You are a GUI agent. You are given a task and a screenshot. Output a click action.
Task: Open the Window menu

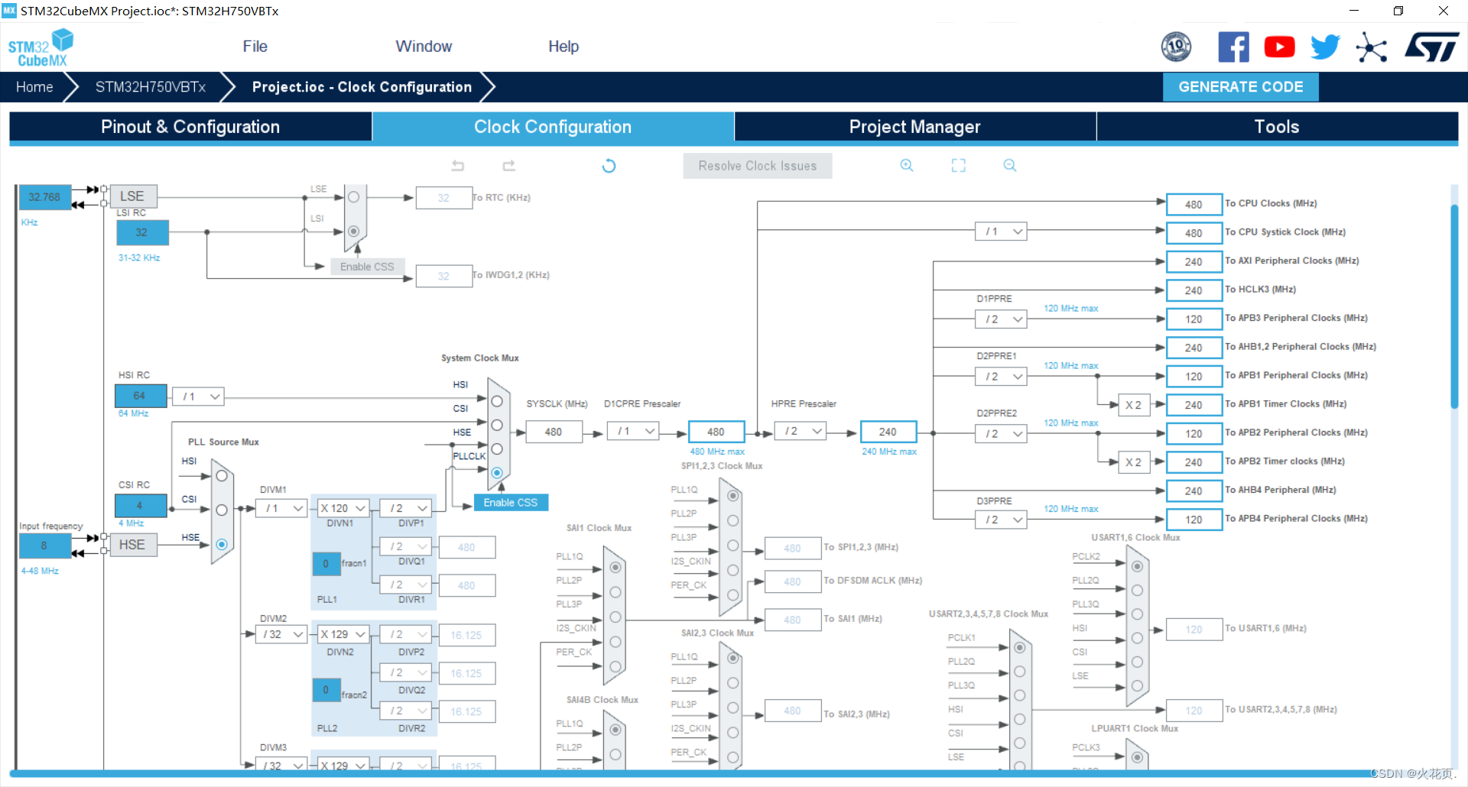[424, 47]
